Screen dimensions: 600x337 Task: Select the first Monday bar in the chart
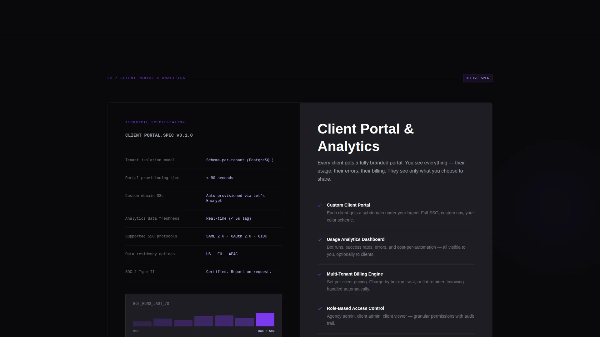(142, 324)
